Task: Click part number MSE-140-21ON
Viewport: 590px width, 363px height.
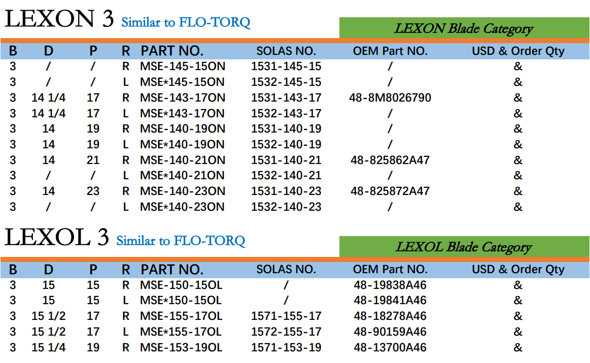Action: pyautogui.click(x=183, y=160)
